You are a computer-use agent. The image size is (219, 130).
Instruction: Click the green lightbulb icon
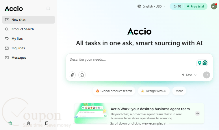point(200,63)
